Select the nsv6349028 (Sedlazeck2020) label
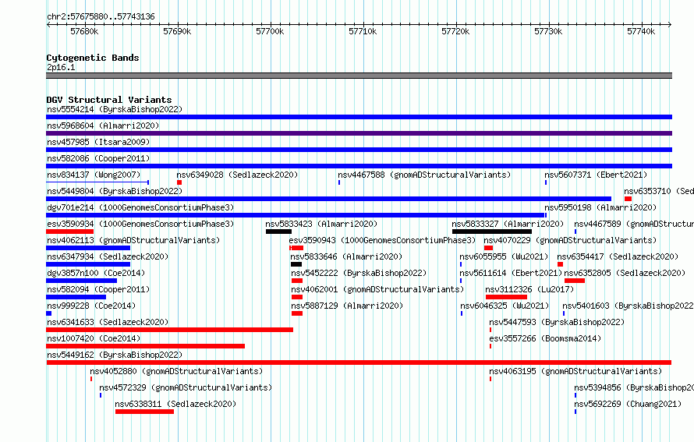Viewport: 694px width, 442px height. 237,175
